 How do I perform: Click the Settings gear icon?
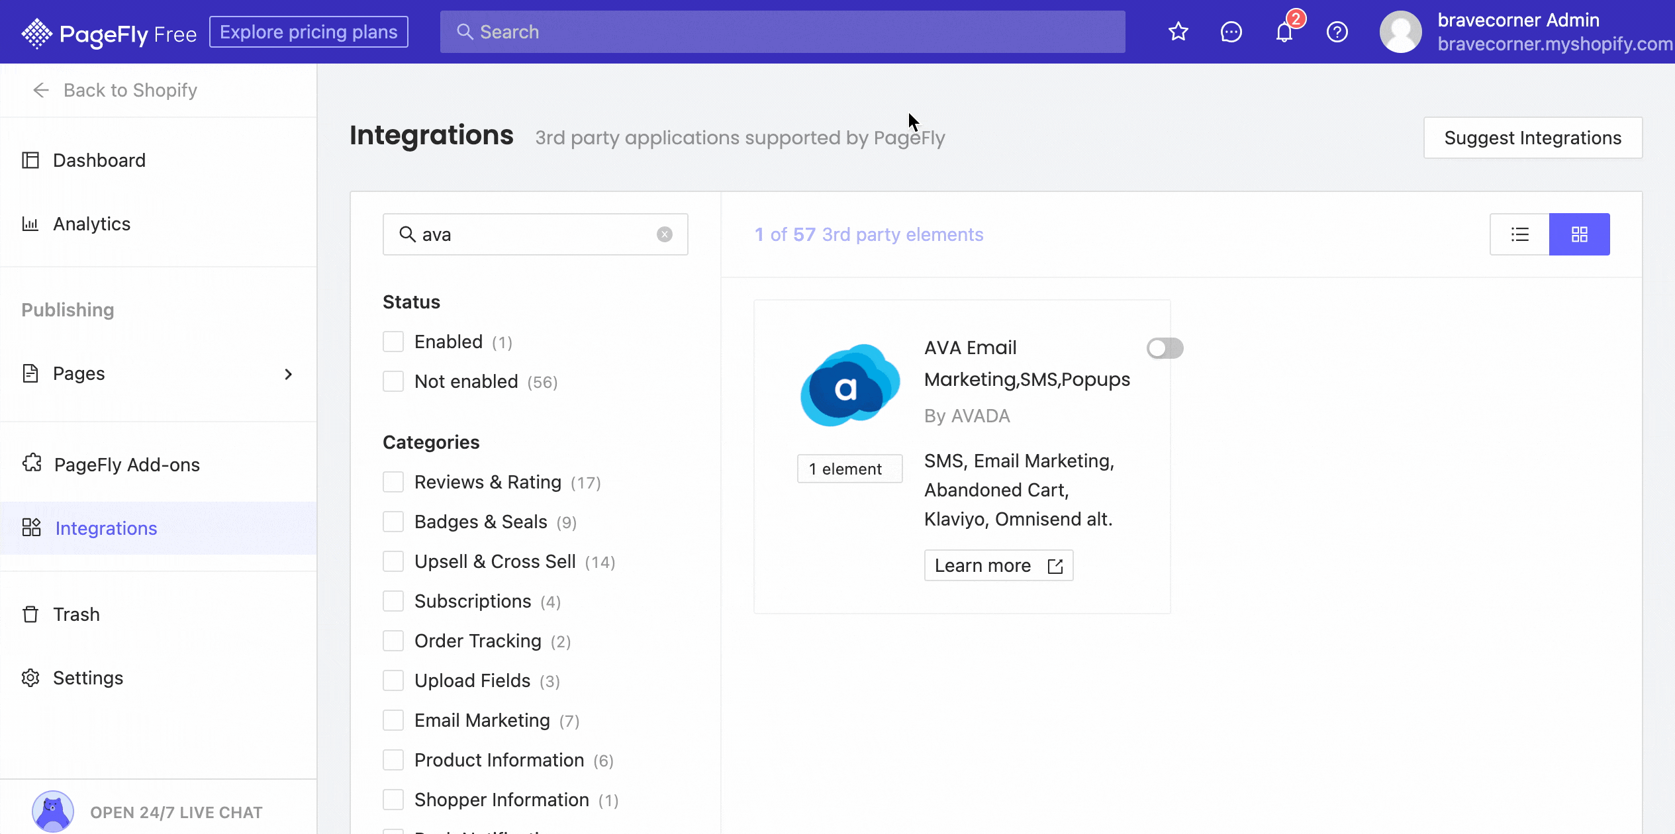[x=30, y=678]
